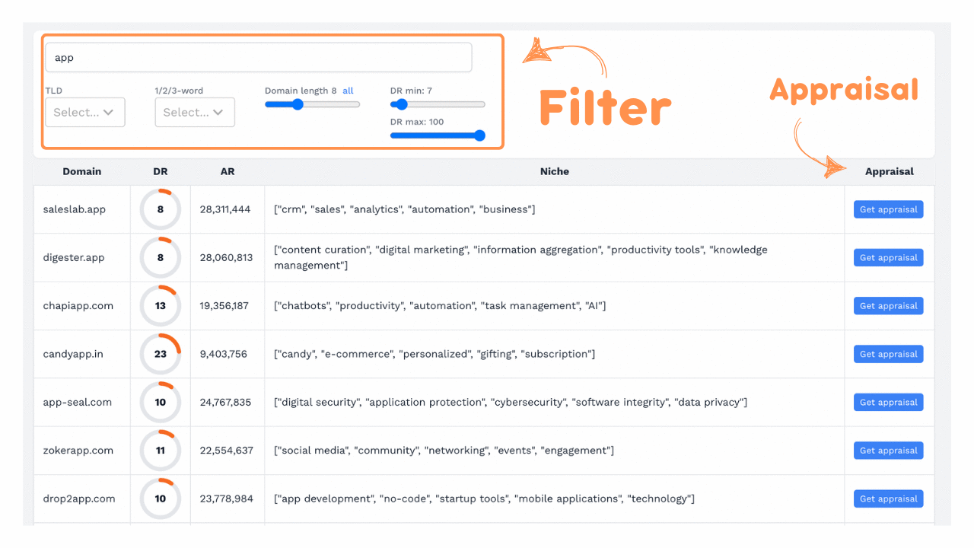Screen dimensions: 974x548
Task: Click AR value 9,403,756
Action: 223,354
